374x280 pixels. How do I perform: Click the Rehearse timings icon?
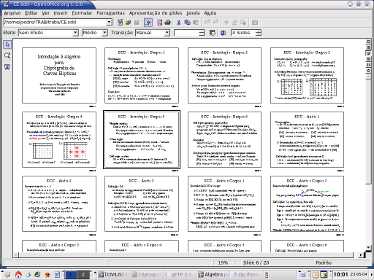(x=213, y=33)
